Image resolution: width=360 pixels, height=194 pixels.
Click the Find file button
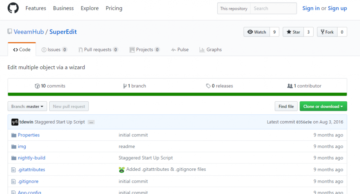286,106
